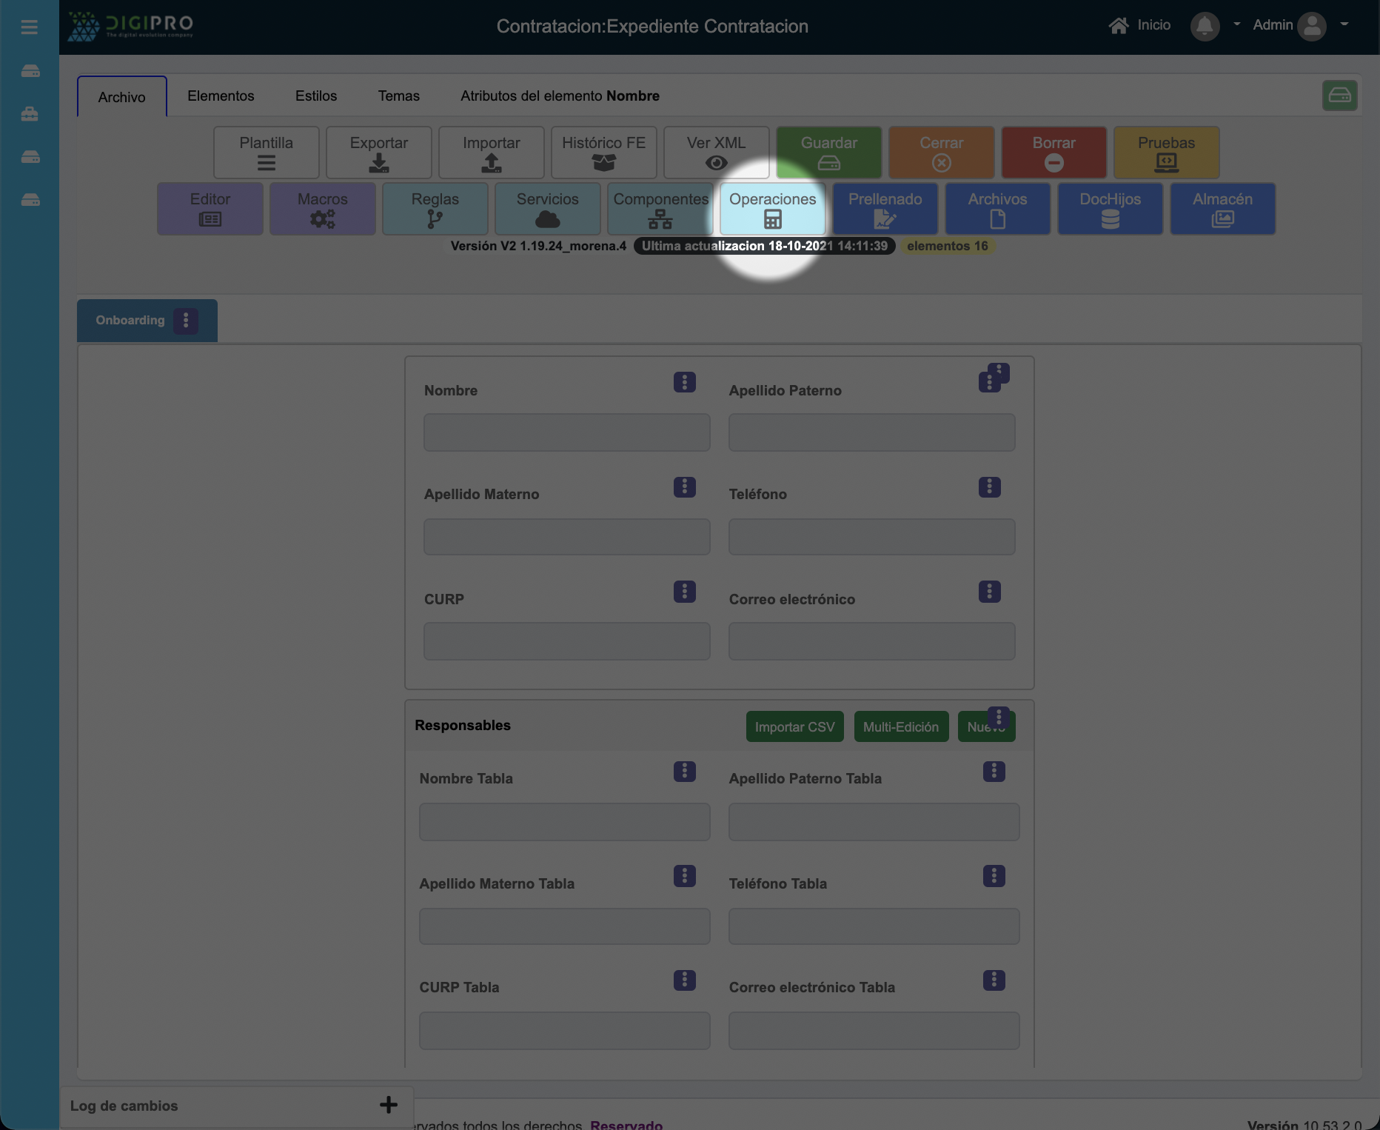This screenshot has width=1380, height=1130.
Task: Switch to the Estilos tab
Action: (316, 96)
